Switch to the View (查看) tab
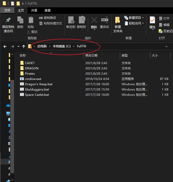173x182 pixels. click(48, 10)
